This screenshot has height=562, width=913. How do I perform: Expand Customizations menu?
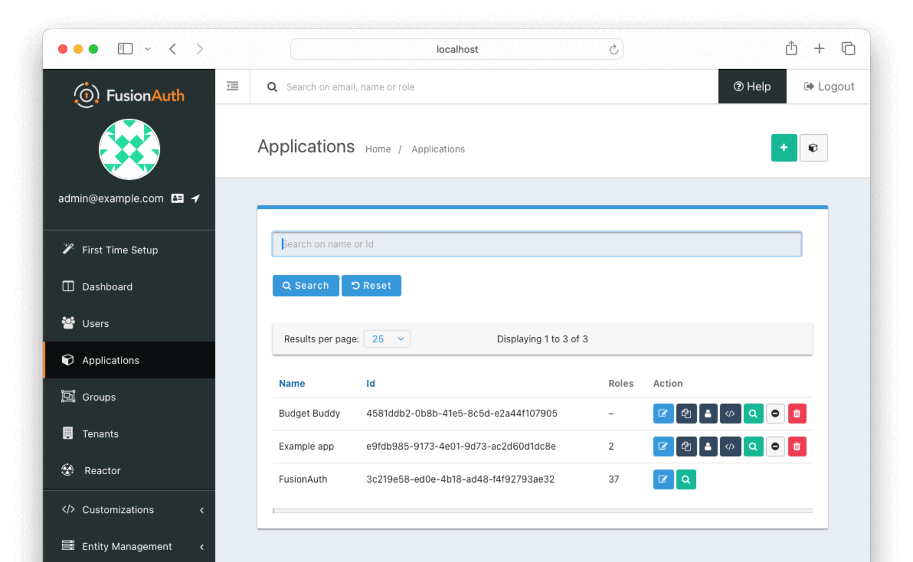pos(130,510)
